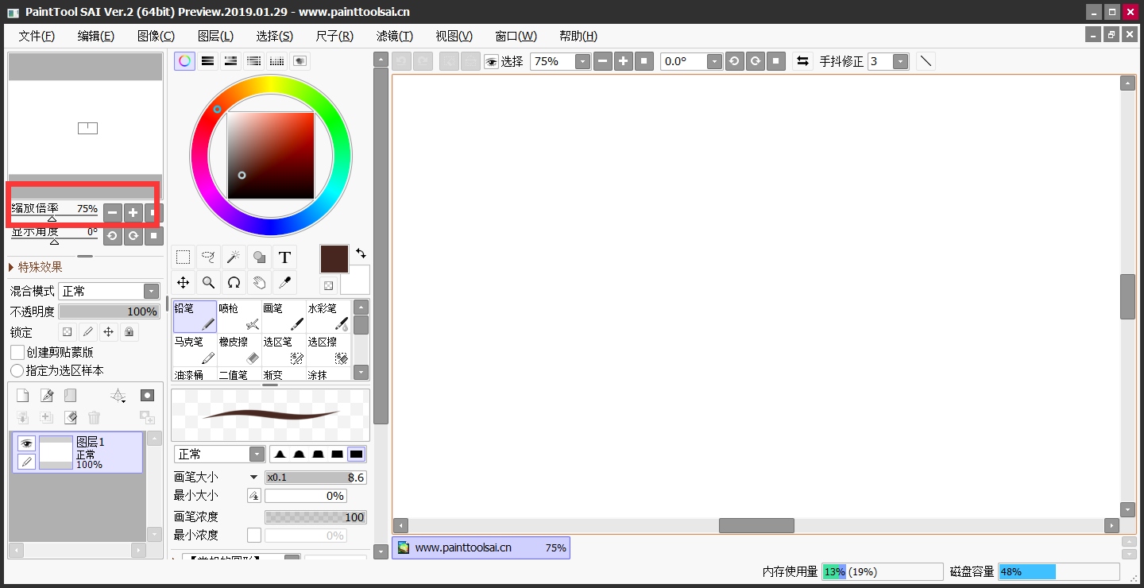1144x588 pixels.
Task: Reset rotation angle in navigator
Action: tap(154, 236)
